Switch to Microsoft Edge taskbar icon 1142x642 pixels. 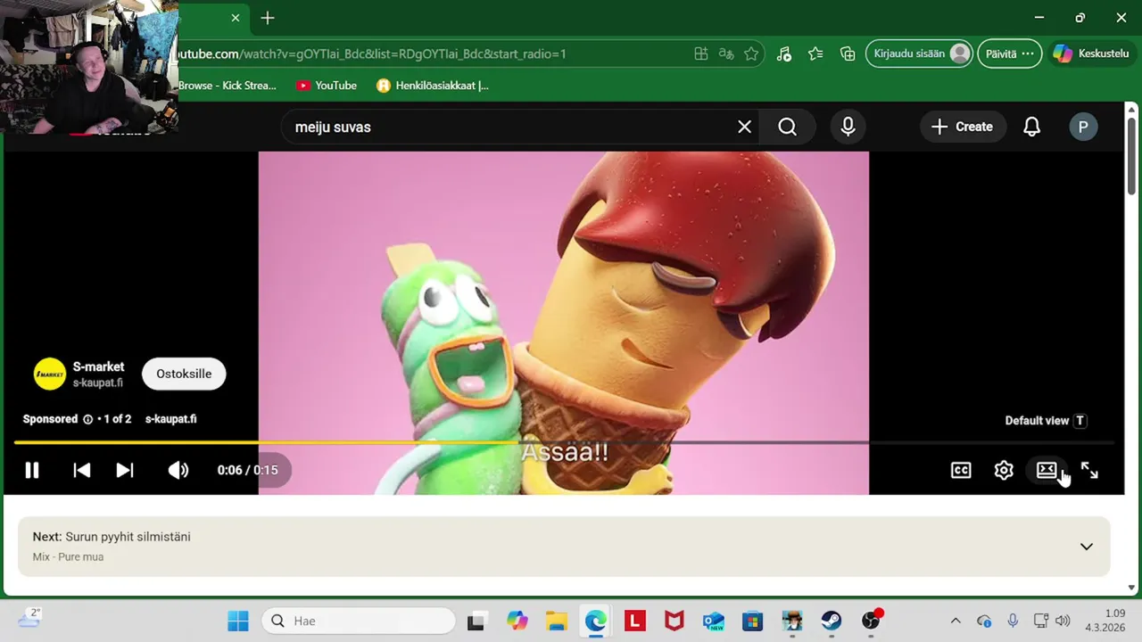click(596, 621)
